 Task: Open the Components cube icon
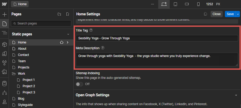pos(4,45)
